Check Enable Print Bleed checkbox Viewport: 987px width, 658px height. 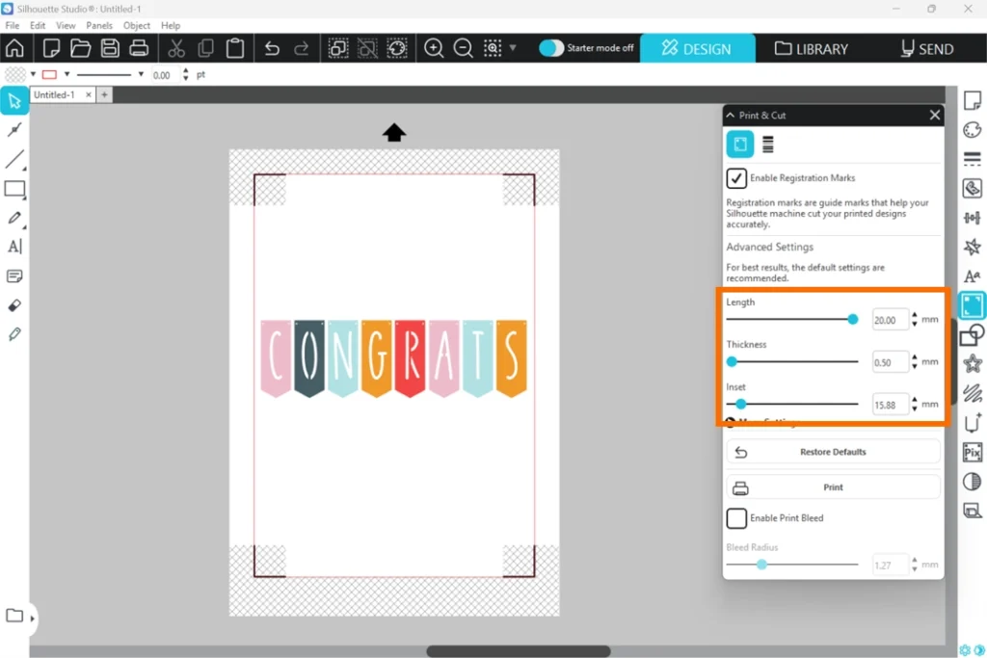click(736, 518)
